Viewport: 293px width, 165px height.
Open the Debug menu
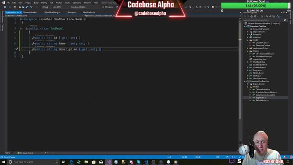(x=44, y=3)
